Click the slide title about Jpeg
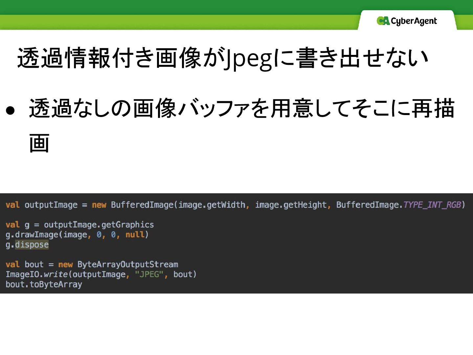This screenshot has width=473, height=355. [x=223, y=58]
